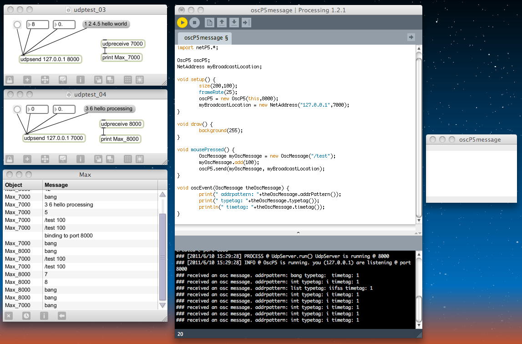Add new object in udptest_04 patcher
The height and width of the screenshot is (344, 522).
tap(27, 159)
